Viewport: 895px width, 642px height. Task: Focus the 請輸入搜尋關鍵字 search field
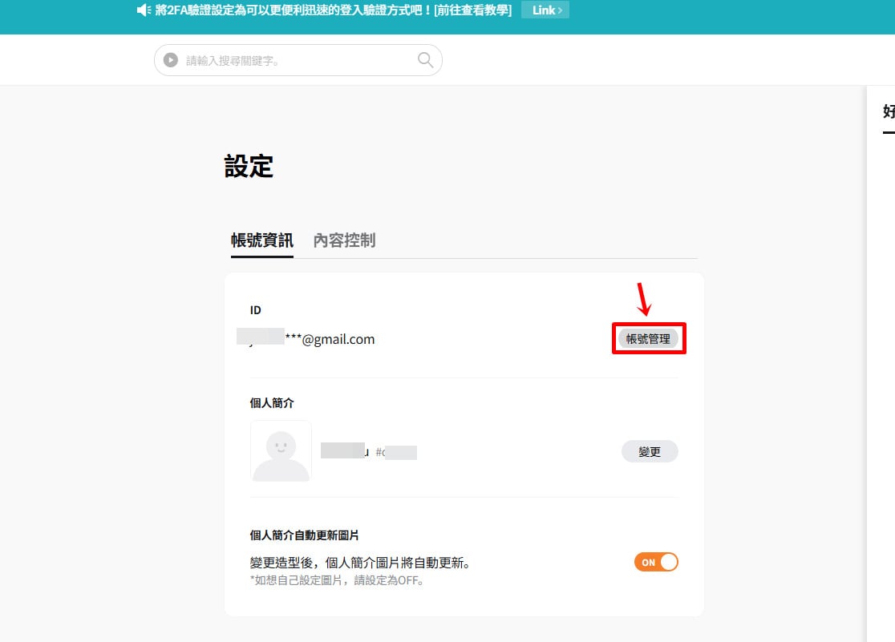point(298,60)
